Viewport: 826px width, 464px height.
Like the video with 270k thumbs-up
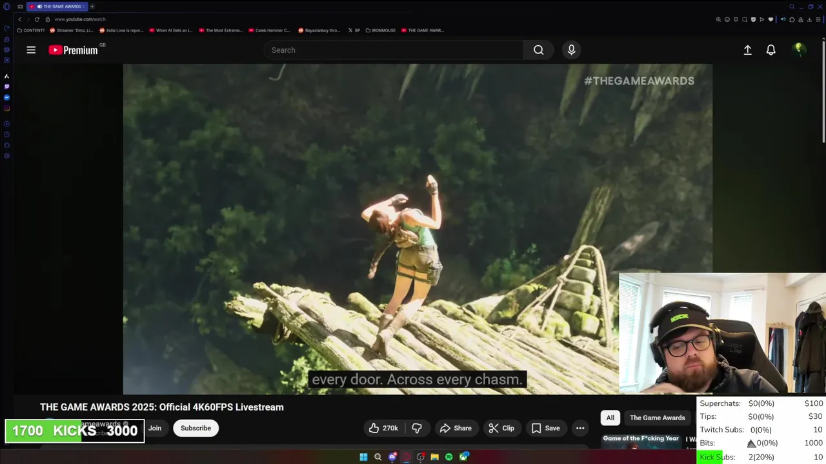click(x=383, y=428)
